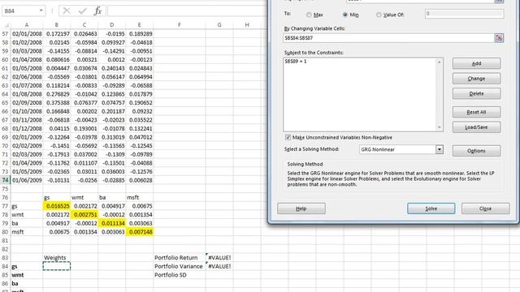This screenshot has width=520, height=292.
Task: Open the Name Box dropdown arrow
Action: (41, 11)
